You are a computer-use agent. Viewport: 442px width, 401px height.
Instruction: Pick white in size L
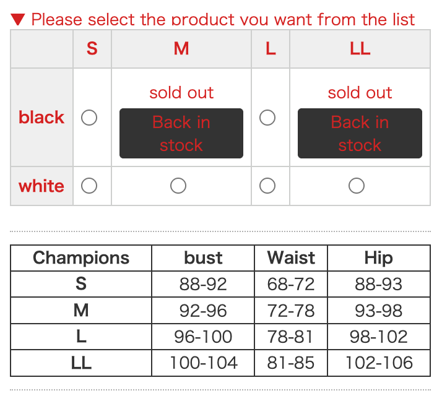point(267,186)
